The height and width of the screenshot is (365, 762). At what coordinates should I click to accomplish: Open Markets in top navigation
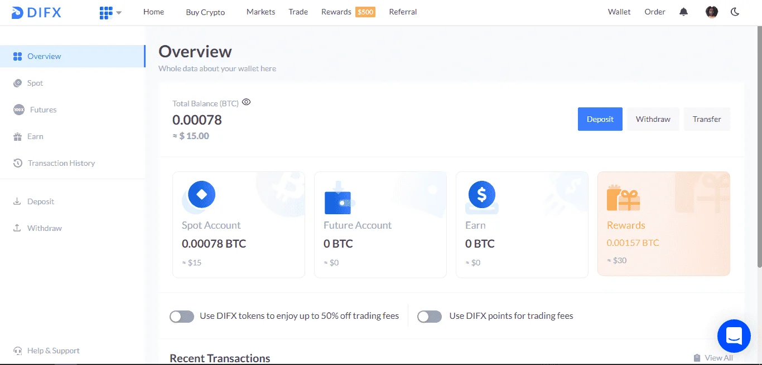point(261,12)
